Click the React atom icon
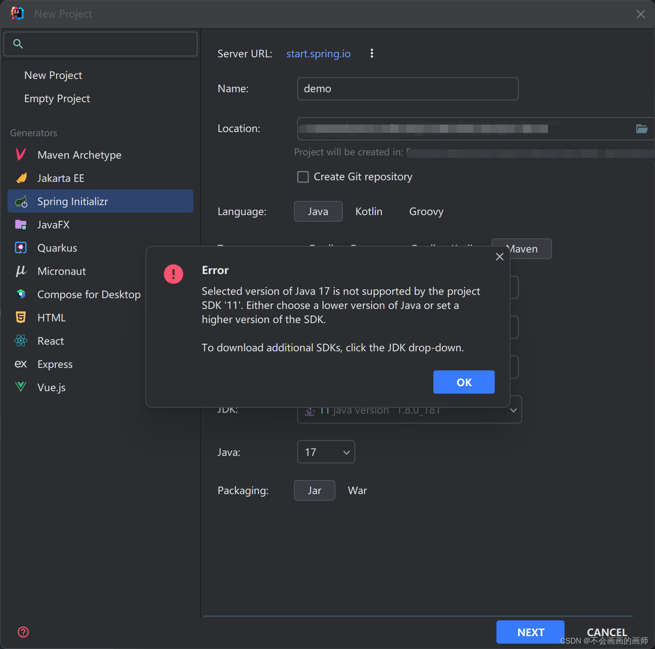Screen dimensions: 655x649 (x=21, y=341)
